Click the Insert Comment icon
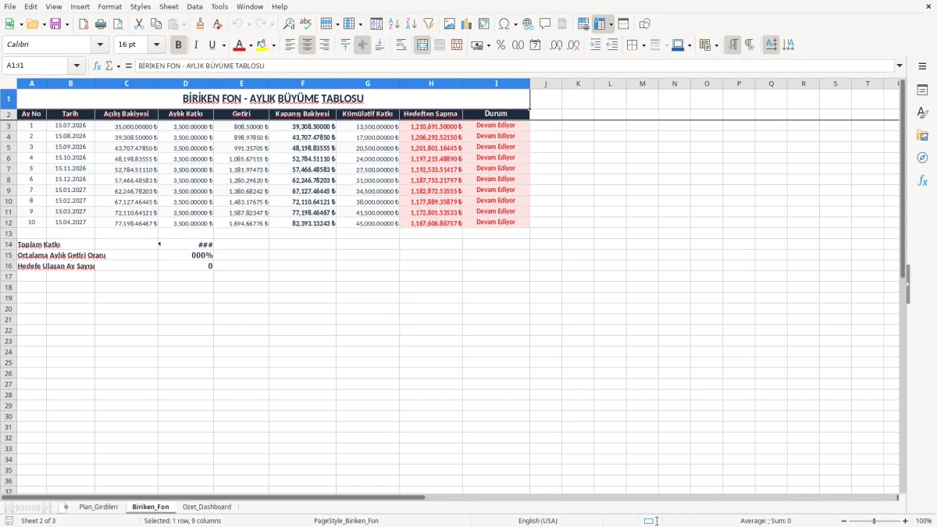Image resolution: width=937 pixels, height=527 pixels. 545,24
